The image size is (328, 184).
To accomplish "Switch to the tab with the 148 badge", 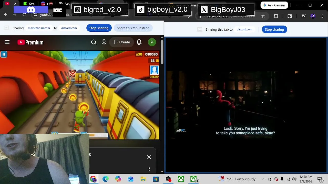I will [x=43, y=4].
